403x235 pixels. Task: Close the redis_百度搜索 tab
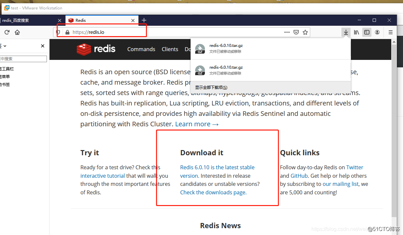pos(60,20)
